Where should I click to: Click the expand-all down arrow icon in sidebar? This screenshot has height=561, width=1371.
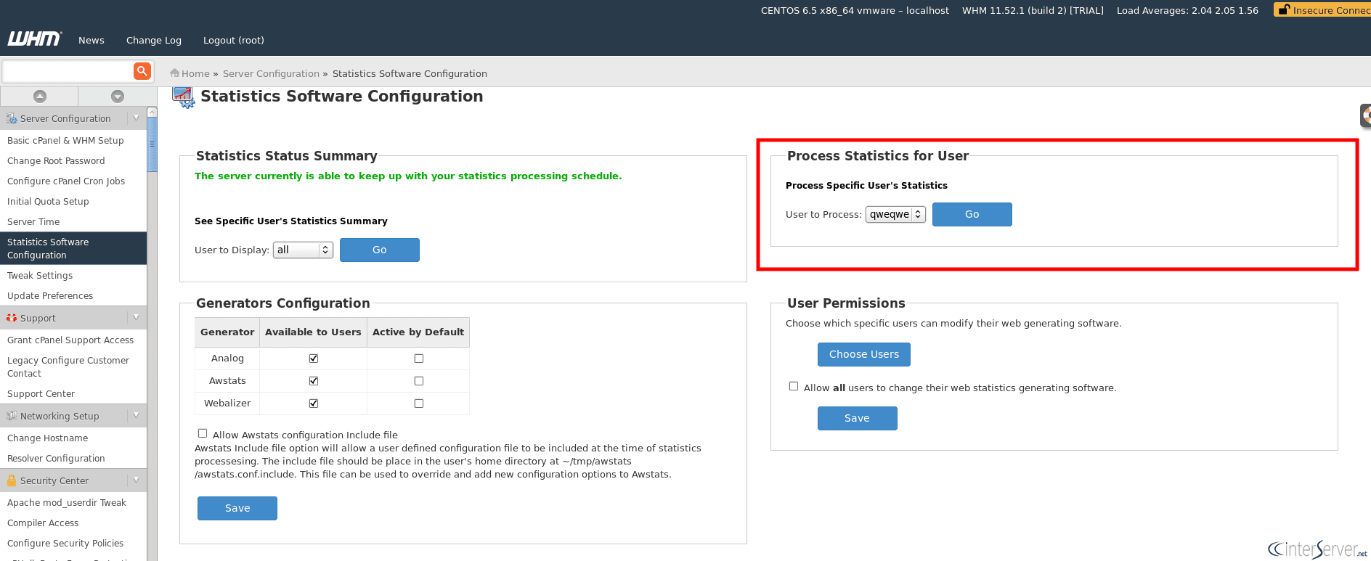118,97
